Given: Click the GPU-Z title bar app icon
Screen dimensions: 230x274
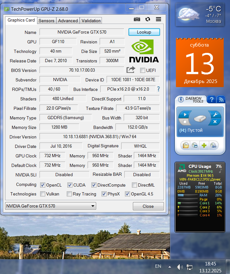Looking at the screenshot, I should pos(7,9).
